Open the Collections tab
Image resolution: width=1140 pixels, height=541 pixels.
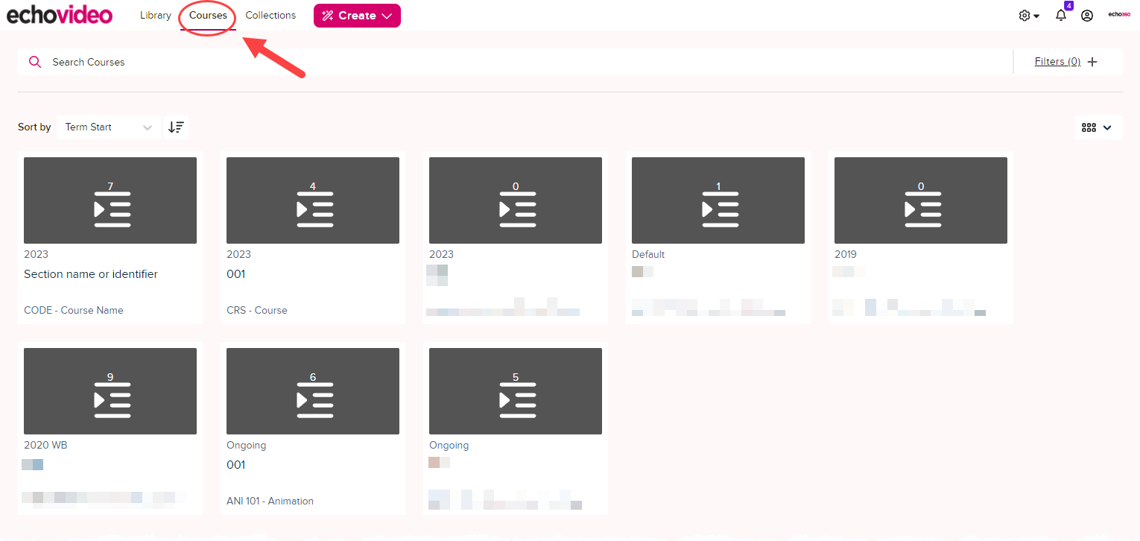(270, 15)
